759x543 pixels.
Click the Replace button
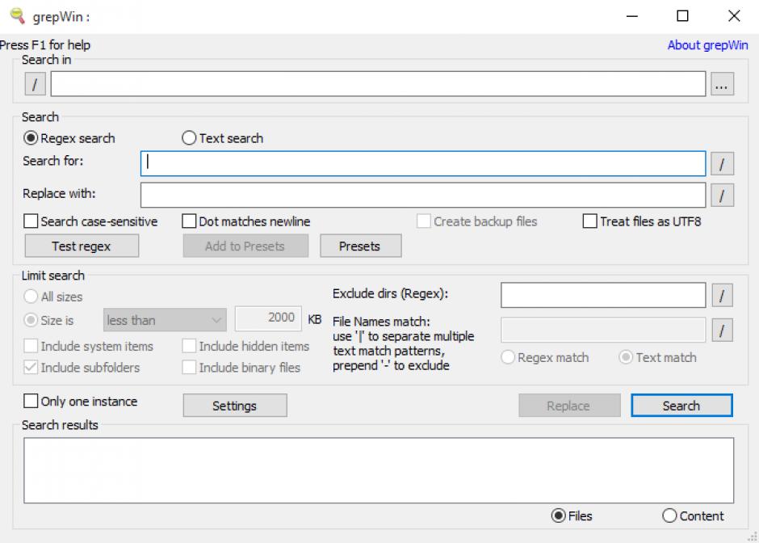click(569, 406)
